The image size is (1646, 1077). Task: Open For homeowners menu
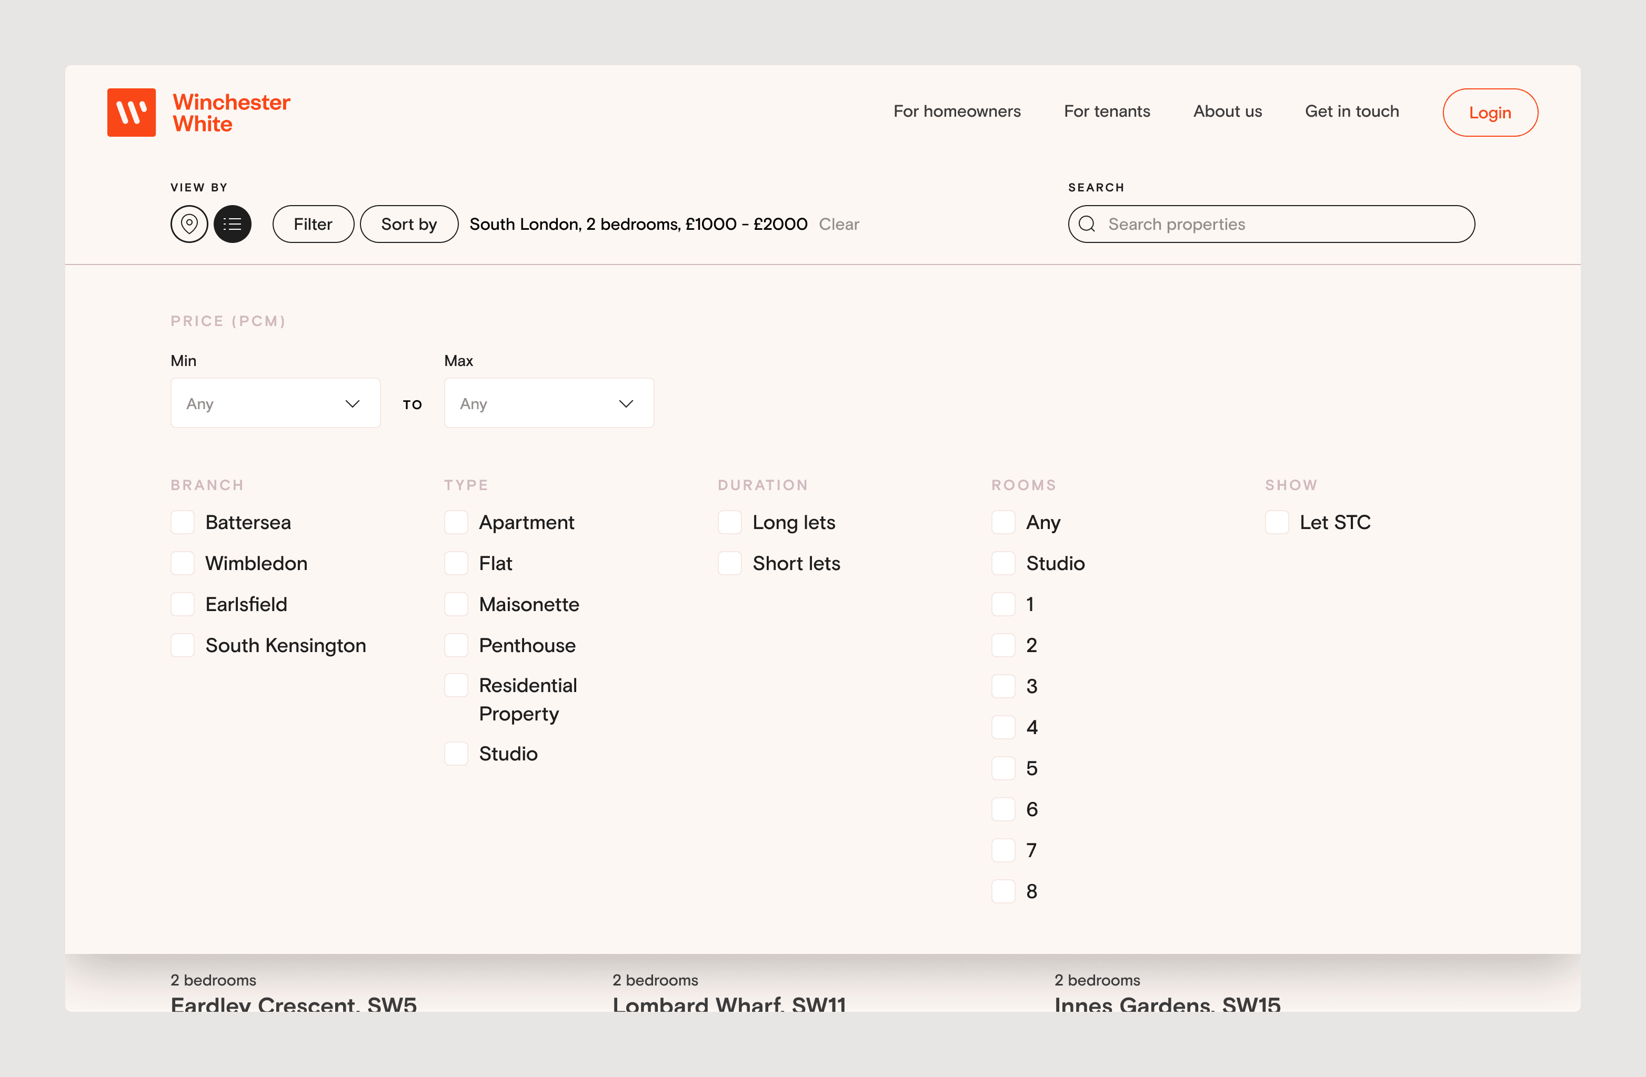pyautogui.click(x=957, y=111)
